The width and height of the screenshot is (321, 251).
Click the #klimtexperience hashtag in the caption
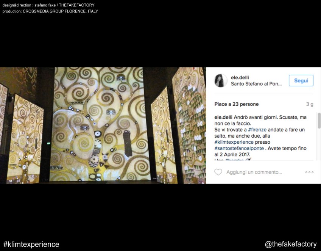(234, 142)
